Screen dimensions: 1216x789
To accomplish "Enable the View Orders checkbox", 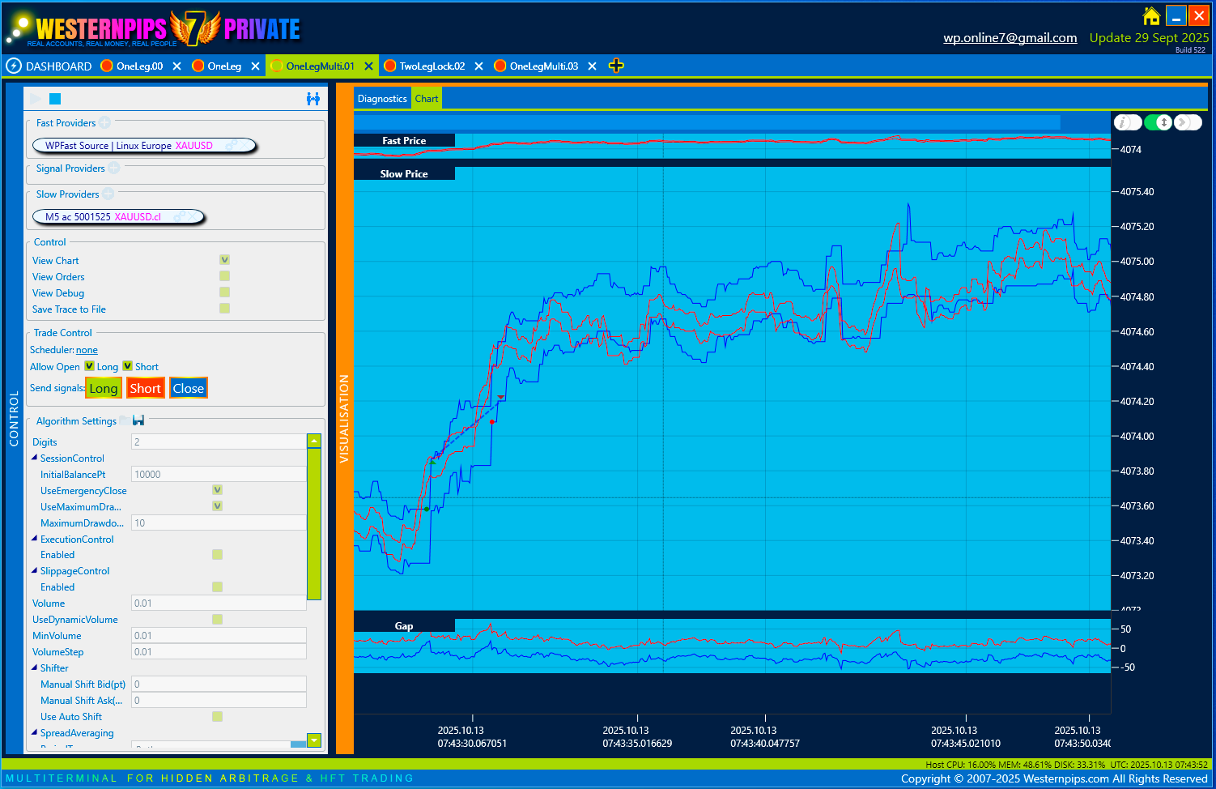I will pos(224,276).
